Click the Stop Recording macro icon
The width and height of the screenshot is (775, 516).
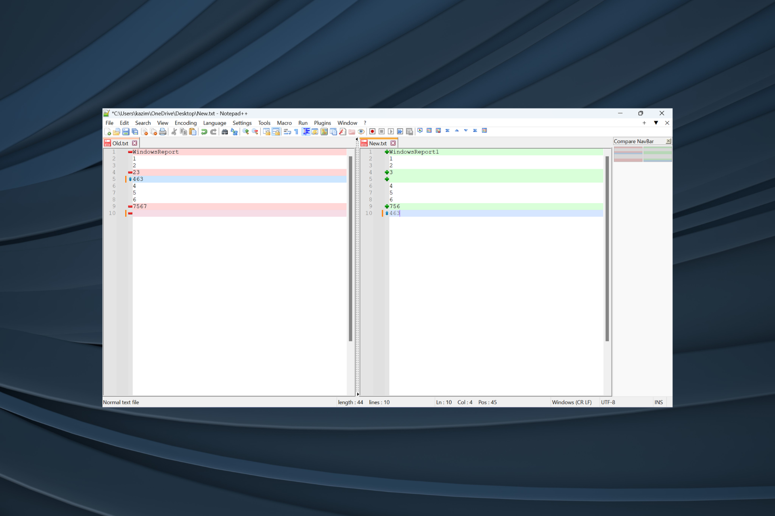[381, 131]
